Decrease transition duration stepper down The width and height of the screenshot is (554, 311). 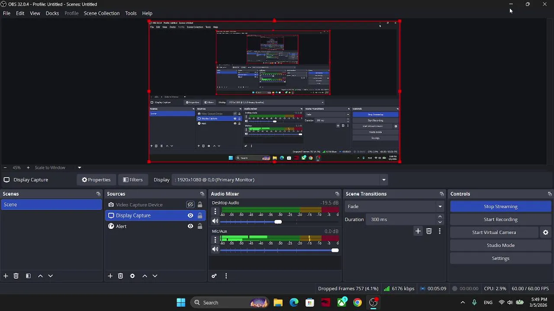pyautogui.click(x=440, y=222)
